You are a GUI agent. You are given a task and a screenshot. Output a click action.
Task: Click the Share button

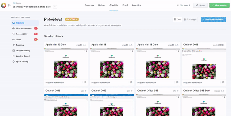(x=200, y=5)
